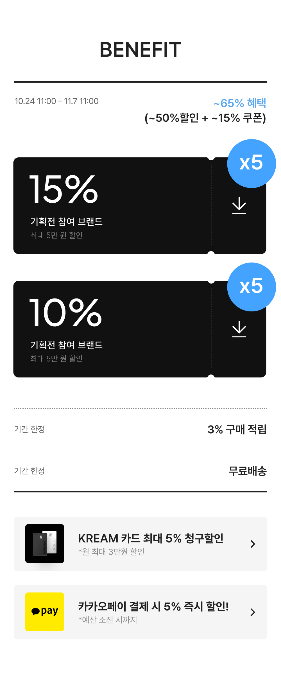Click the KREAM card thumbnail image
The height and width of the screenshot is (690, 281).
(45, 543)
